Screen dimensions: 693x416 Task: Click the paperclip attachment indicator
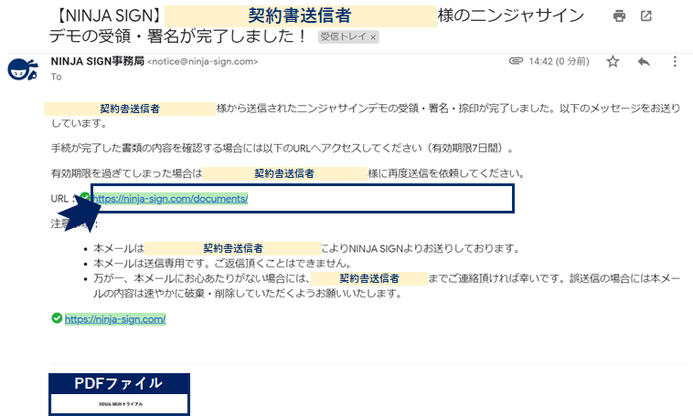click(x=516, y=61)
